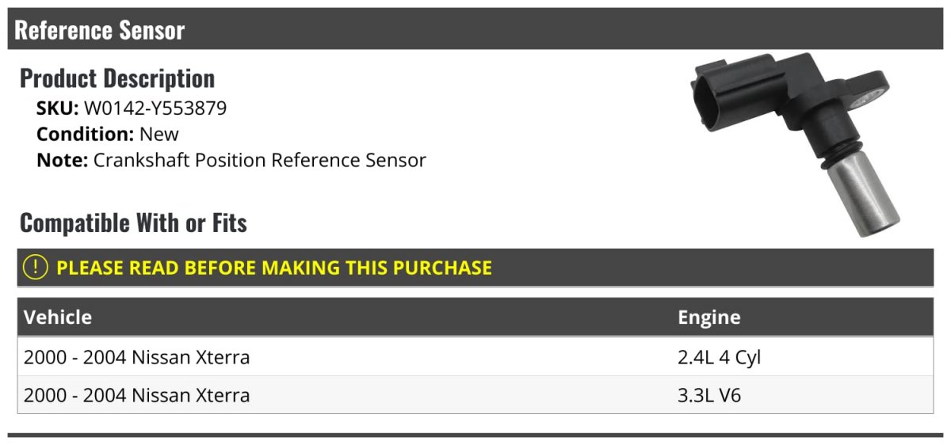Click the Product Description heading

[x=117, y=78]
